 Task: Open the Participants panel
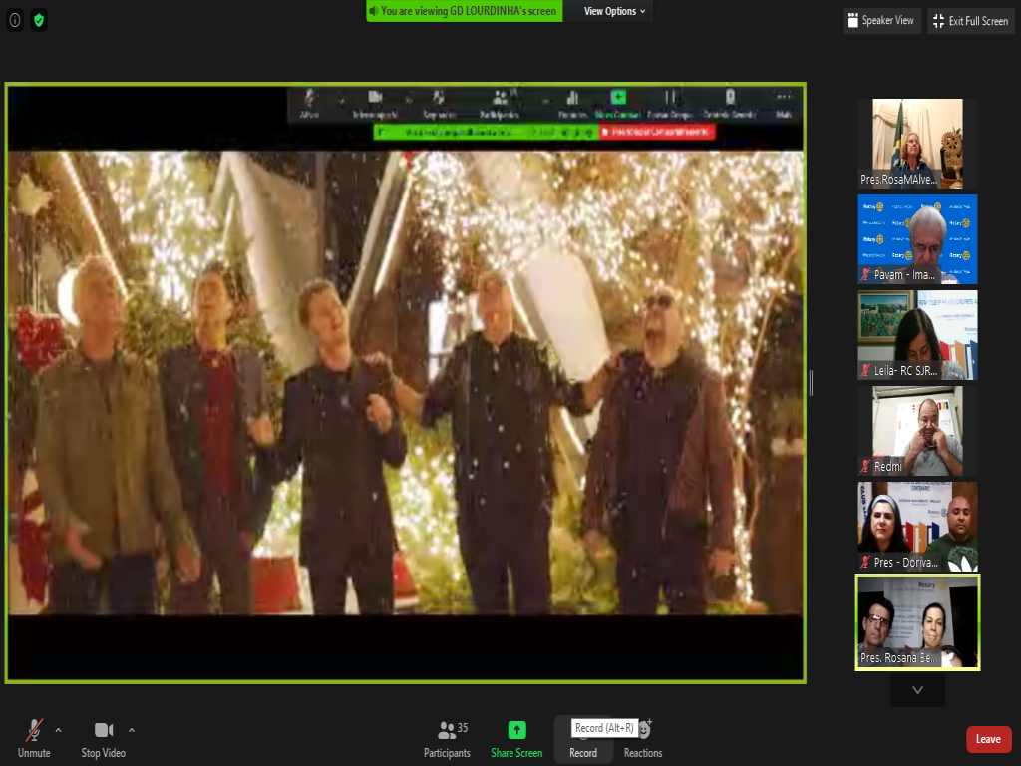[x=447, y=739]
